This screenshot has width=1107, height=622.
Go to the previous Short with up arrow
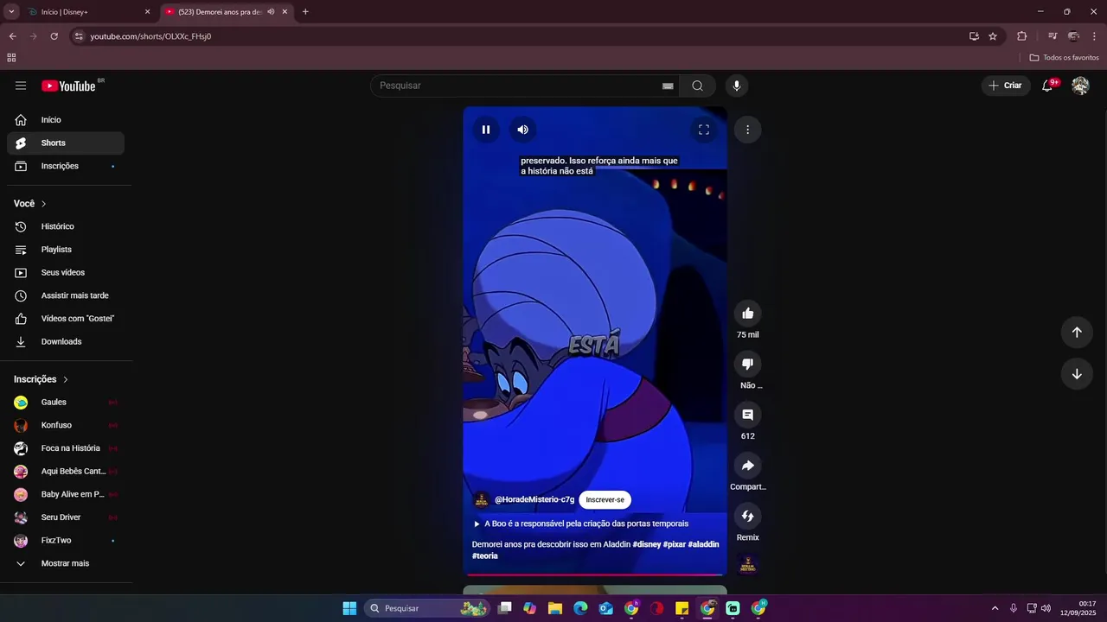(1077, 333)
